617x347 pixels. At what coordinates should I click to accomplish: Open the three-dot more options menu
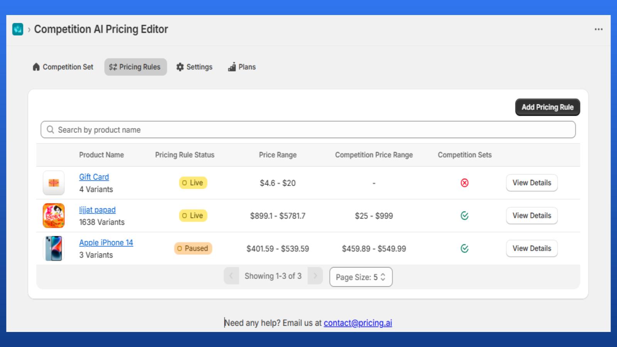tap(598, 29)
